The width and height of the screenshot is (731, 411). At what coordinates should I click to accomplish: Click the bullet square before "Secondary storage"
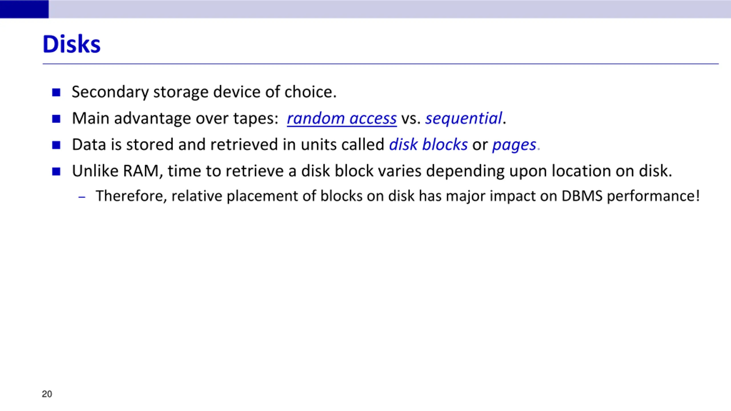(56, 92)
